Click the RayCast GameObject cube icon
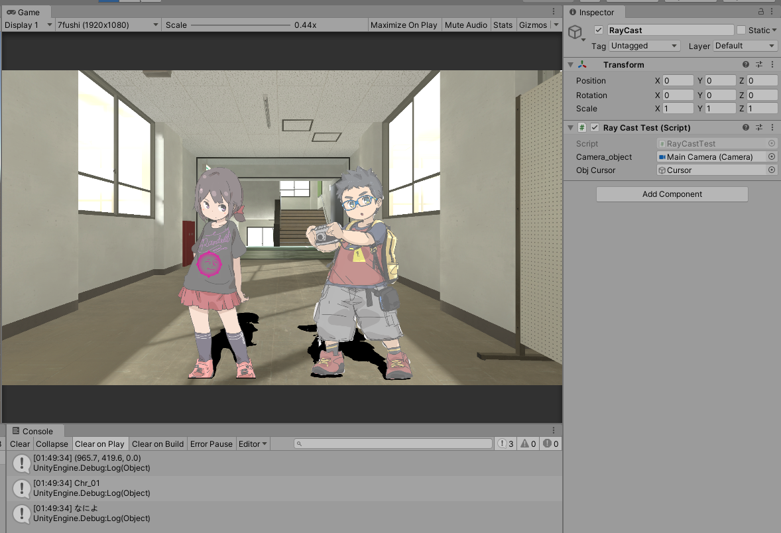Screen dimensions: 781x533 pyautogui.click(x=575, y=32)
